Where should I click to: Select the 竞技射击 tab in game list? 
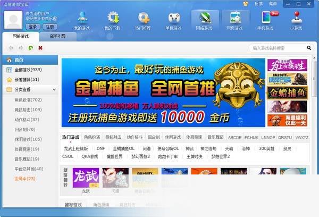(113, 137)
